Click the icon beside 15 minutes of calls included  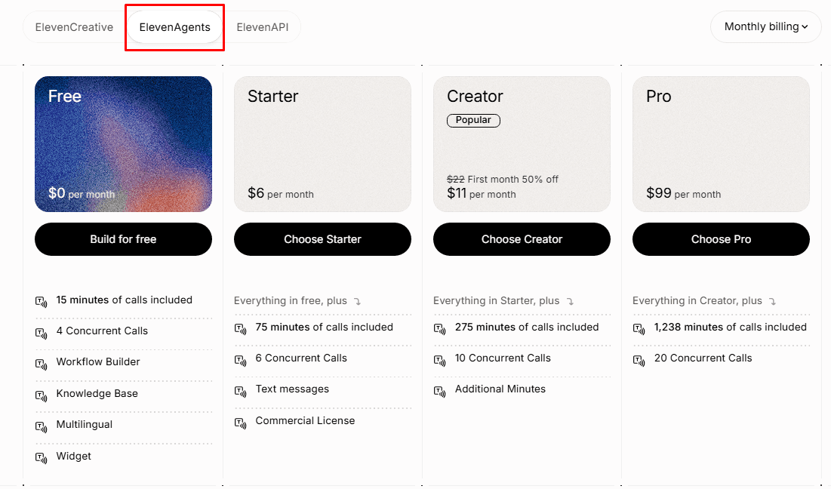point(42,301)
